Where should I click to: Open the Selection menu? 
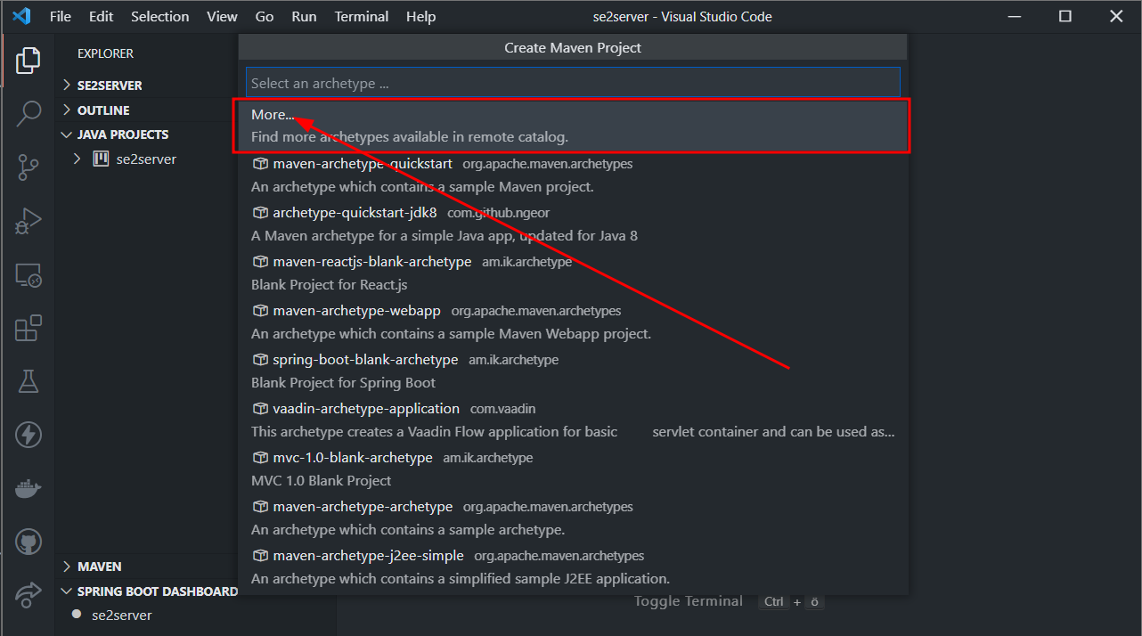159,16
